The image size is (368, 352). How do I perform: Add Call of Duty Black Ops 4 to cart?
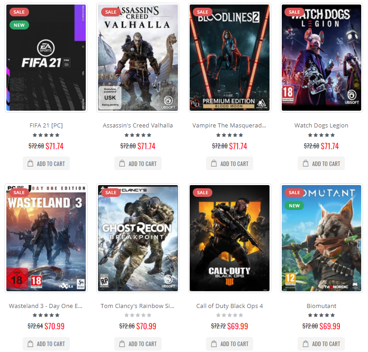click(230, 344)
